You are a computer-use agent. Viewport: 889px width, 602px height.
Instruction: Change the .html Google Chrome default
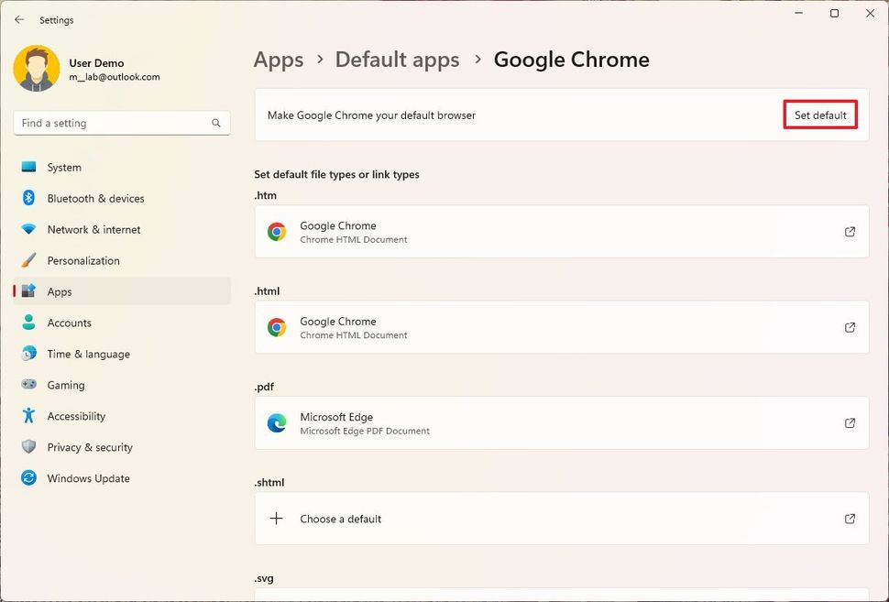561,328
